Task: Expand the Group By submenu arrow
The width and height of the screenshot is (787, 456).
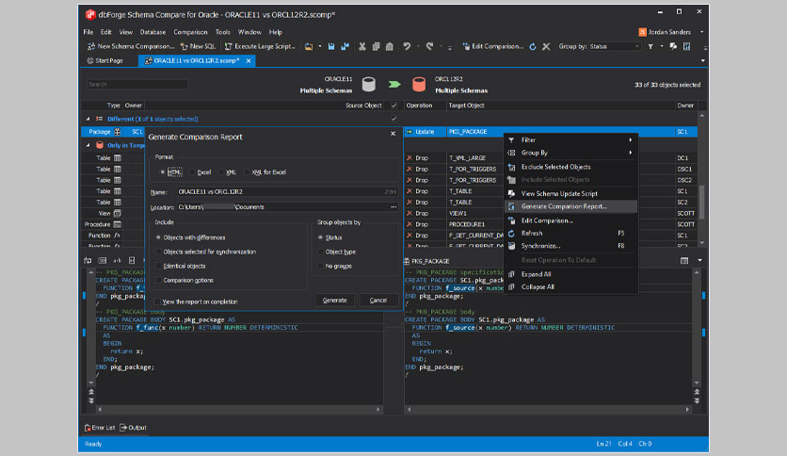Action: (x=631, y=153)
